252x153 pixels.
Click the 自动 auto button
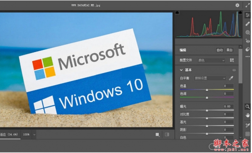220,50
